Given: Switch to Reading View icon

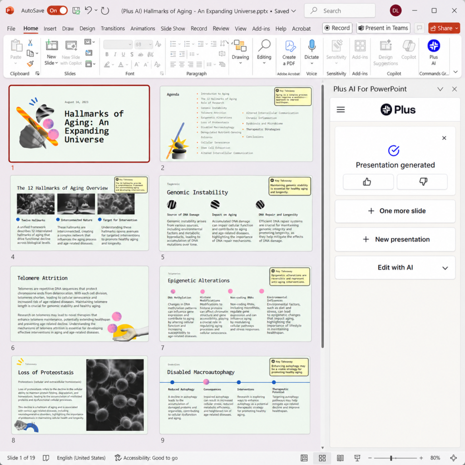Looking at the screenshot, I should pos(340,458).
